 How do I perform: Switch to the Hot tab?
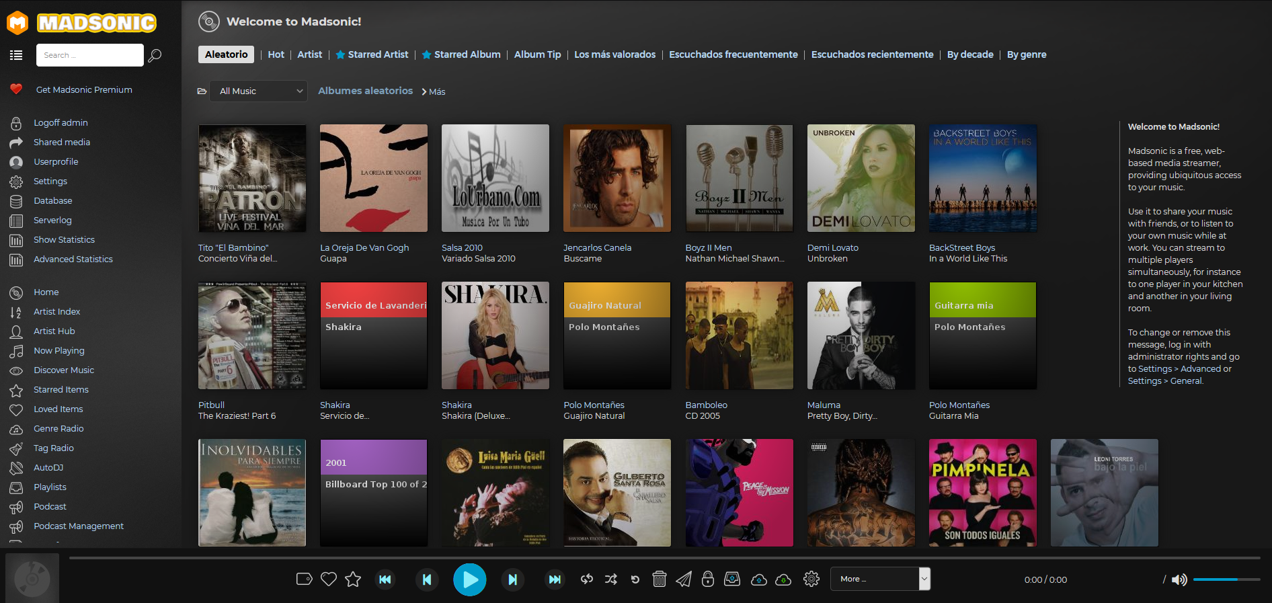[276, 54]
